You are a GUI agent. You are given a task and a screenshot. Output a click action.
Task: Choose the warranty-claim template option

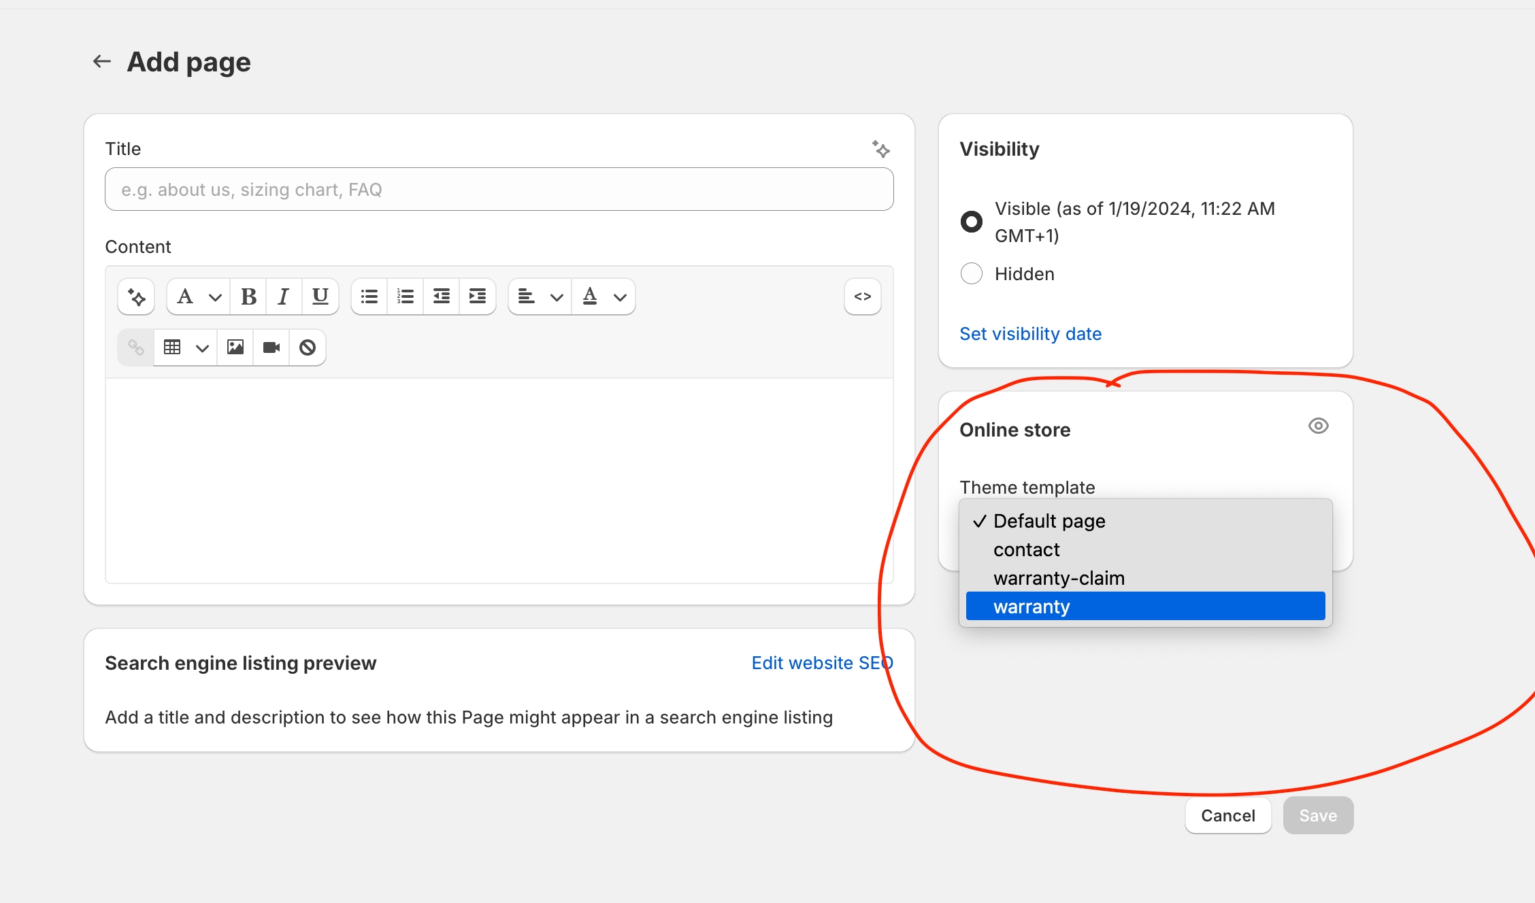(1059, 578)
